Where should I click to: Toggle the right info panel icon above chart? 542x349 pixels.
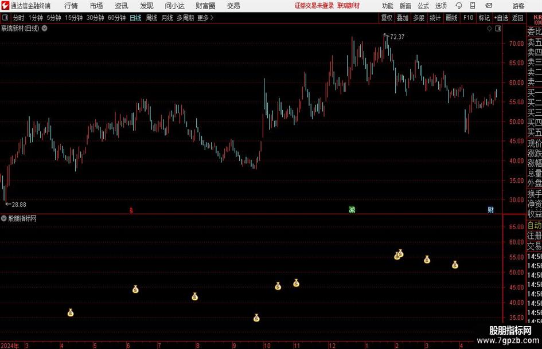pyautogui.click(x=498, y=29)
